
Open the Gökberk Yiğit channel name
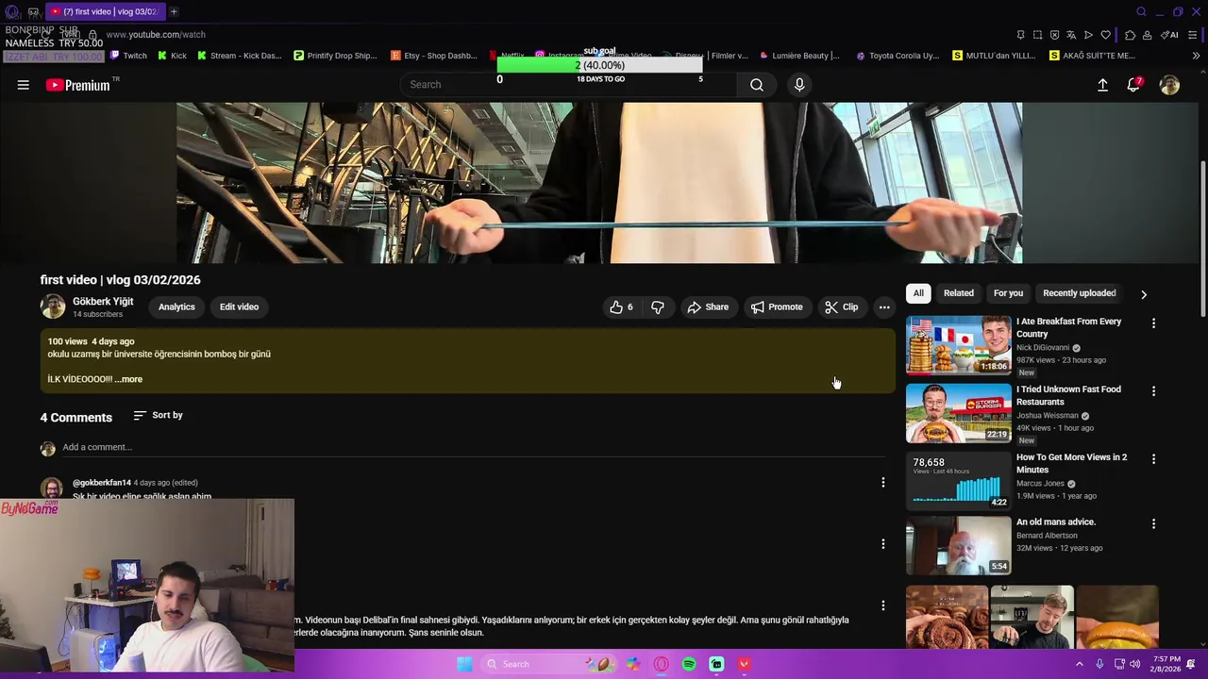point(103,301)
